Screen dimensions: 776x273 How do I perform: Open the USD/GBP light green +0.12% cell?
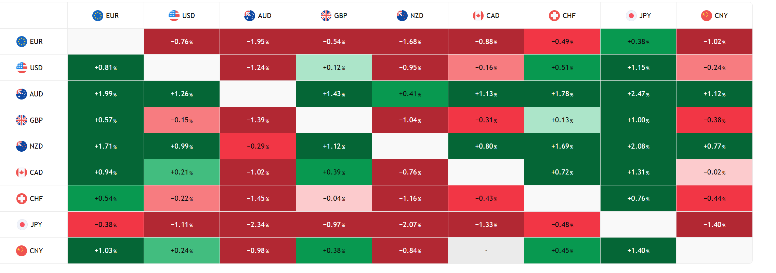click(334, 67)
